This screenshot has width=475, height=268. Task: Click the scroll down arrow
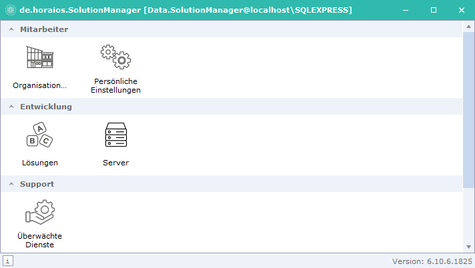tap(468, 247)
